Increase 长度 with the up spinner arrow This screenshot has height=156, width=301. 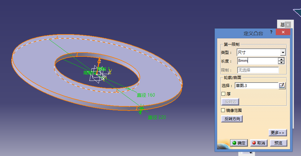click(281, 59)
